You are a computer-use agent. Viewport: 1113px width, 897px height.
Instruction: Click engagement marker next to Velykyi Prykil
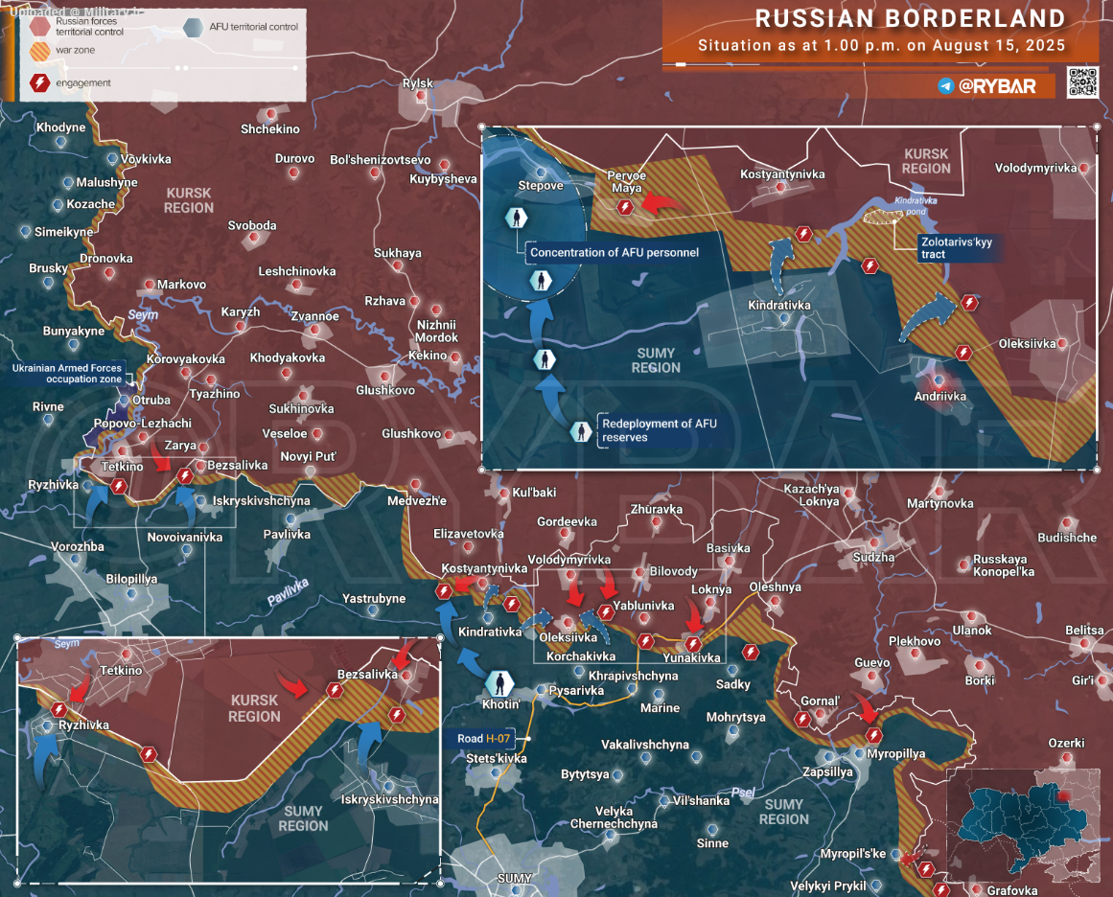click(941, 889)
